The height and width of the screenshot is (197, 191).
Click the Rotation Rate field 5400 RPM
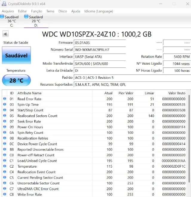click(x=177, y=57)
